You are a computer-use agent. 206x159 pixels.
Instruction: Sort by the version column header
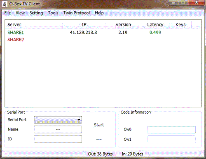click(x=123, y=25)
